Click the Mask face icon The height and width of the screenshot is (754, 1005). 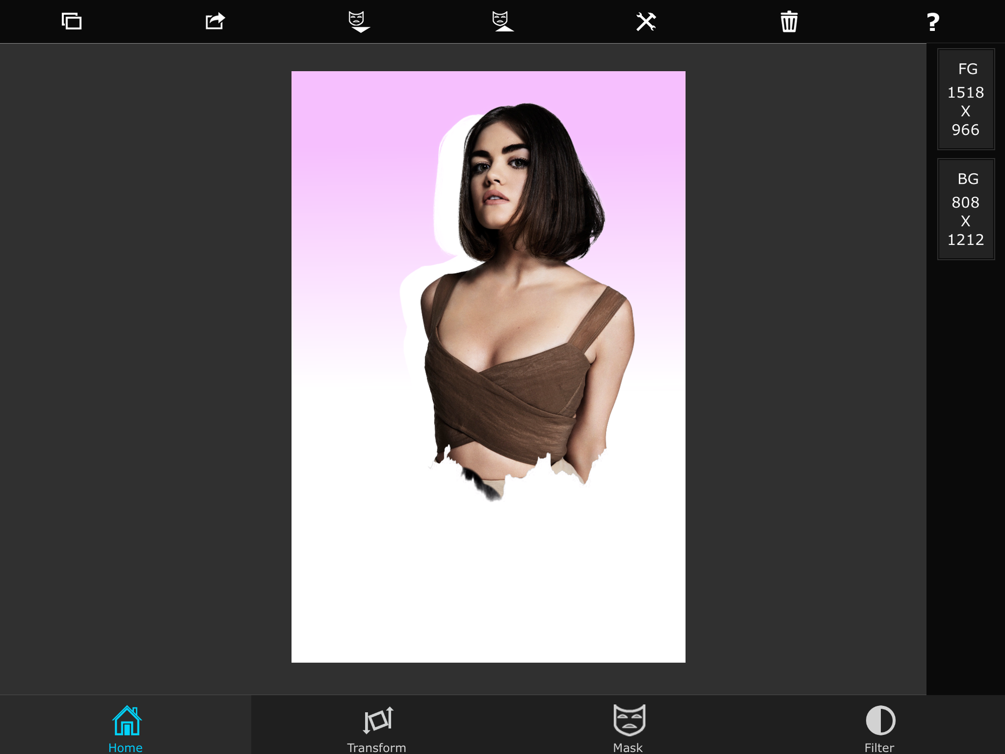tap(629, 720)
